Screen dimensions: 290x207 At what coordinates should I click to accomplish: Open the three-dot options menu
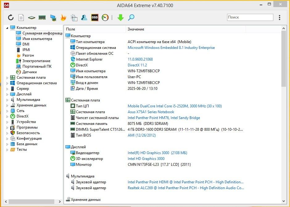click(x=280, y=18)
